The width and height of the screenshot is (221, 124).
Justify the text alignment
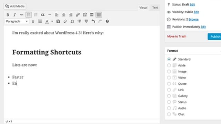coord(40,21)
